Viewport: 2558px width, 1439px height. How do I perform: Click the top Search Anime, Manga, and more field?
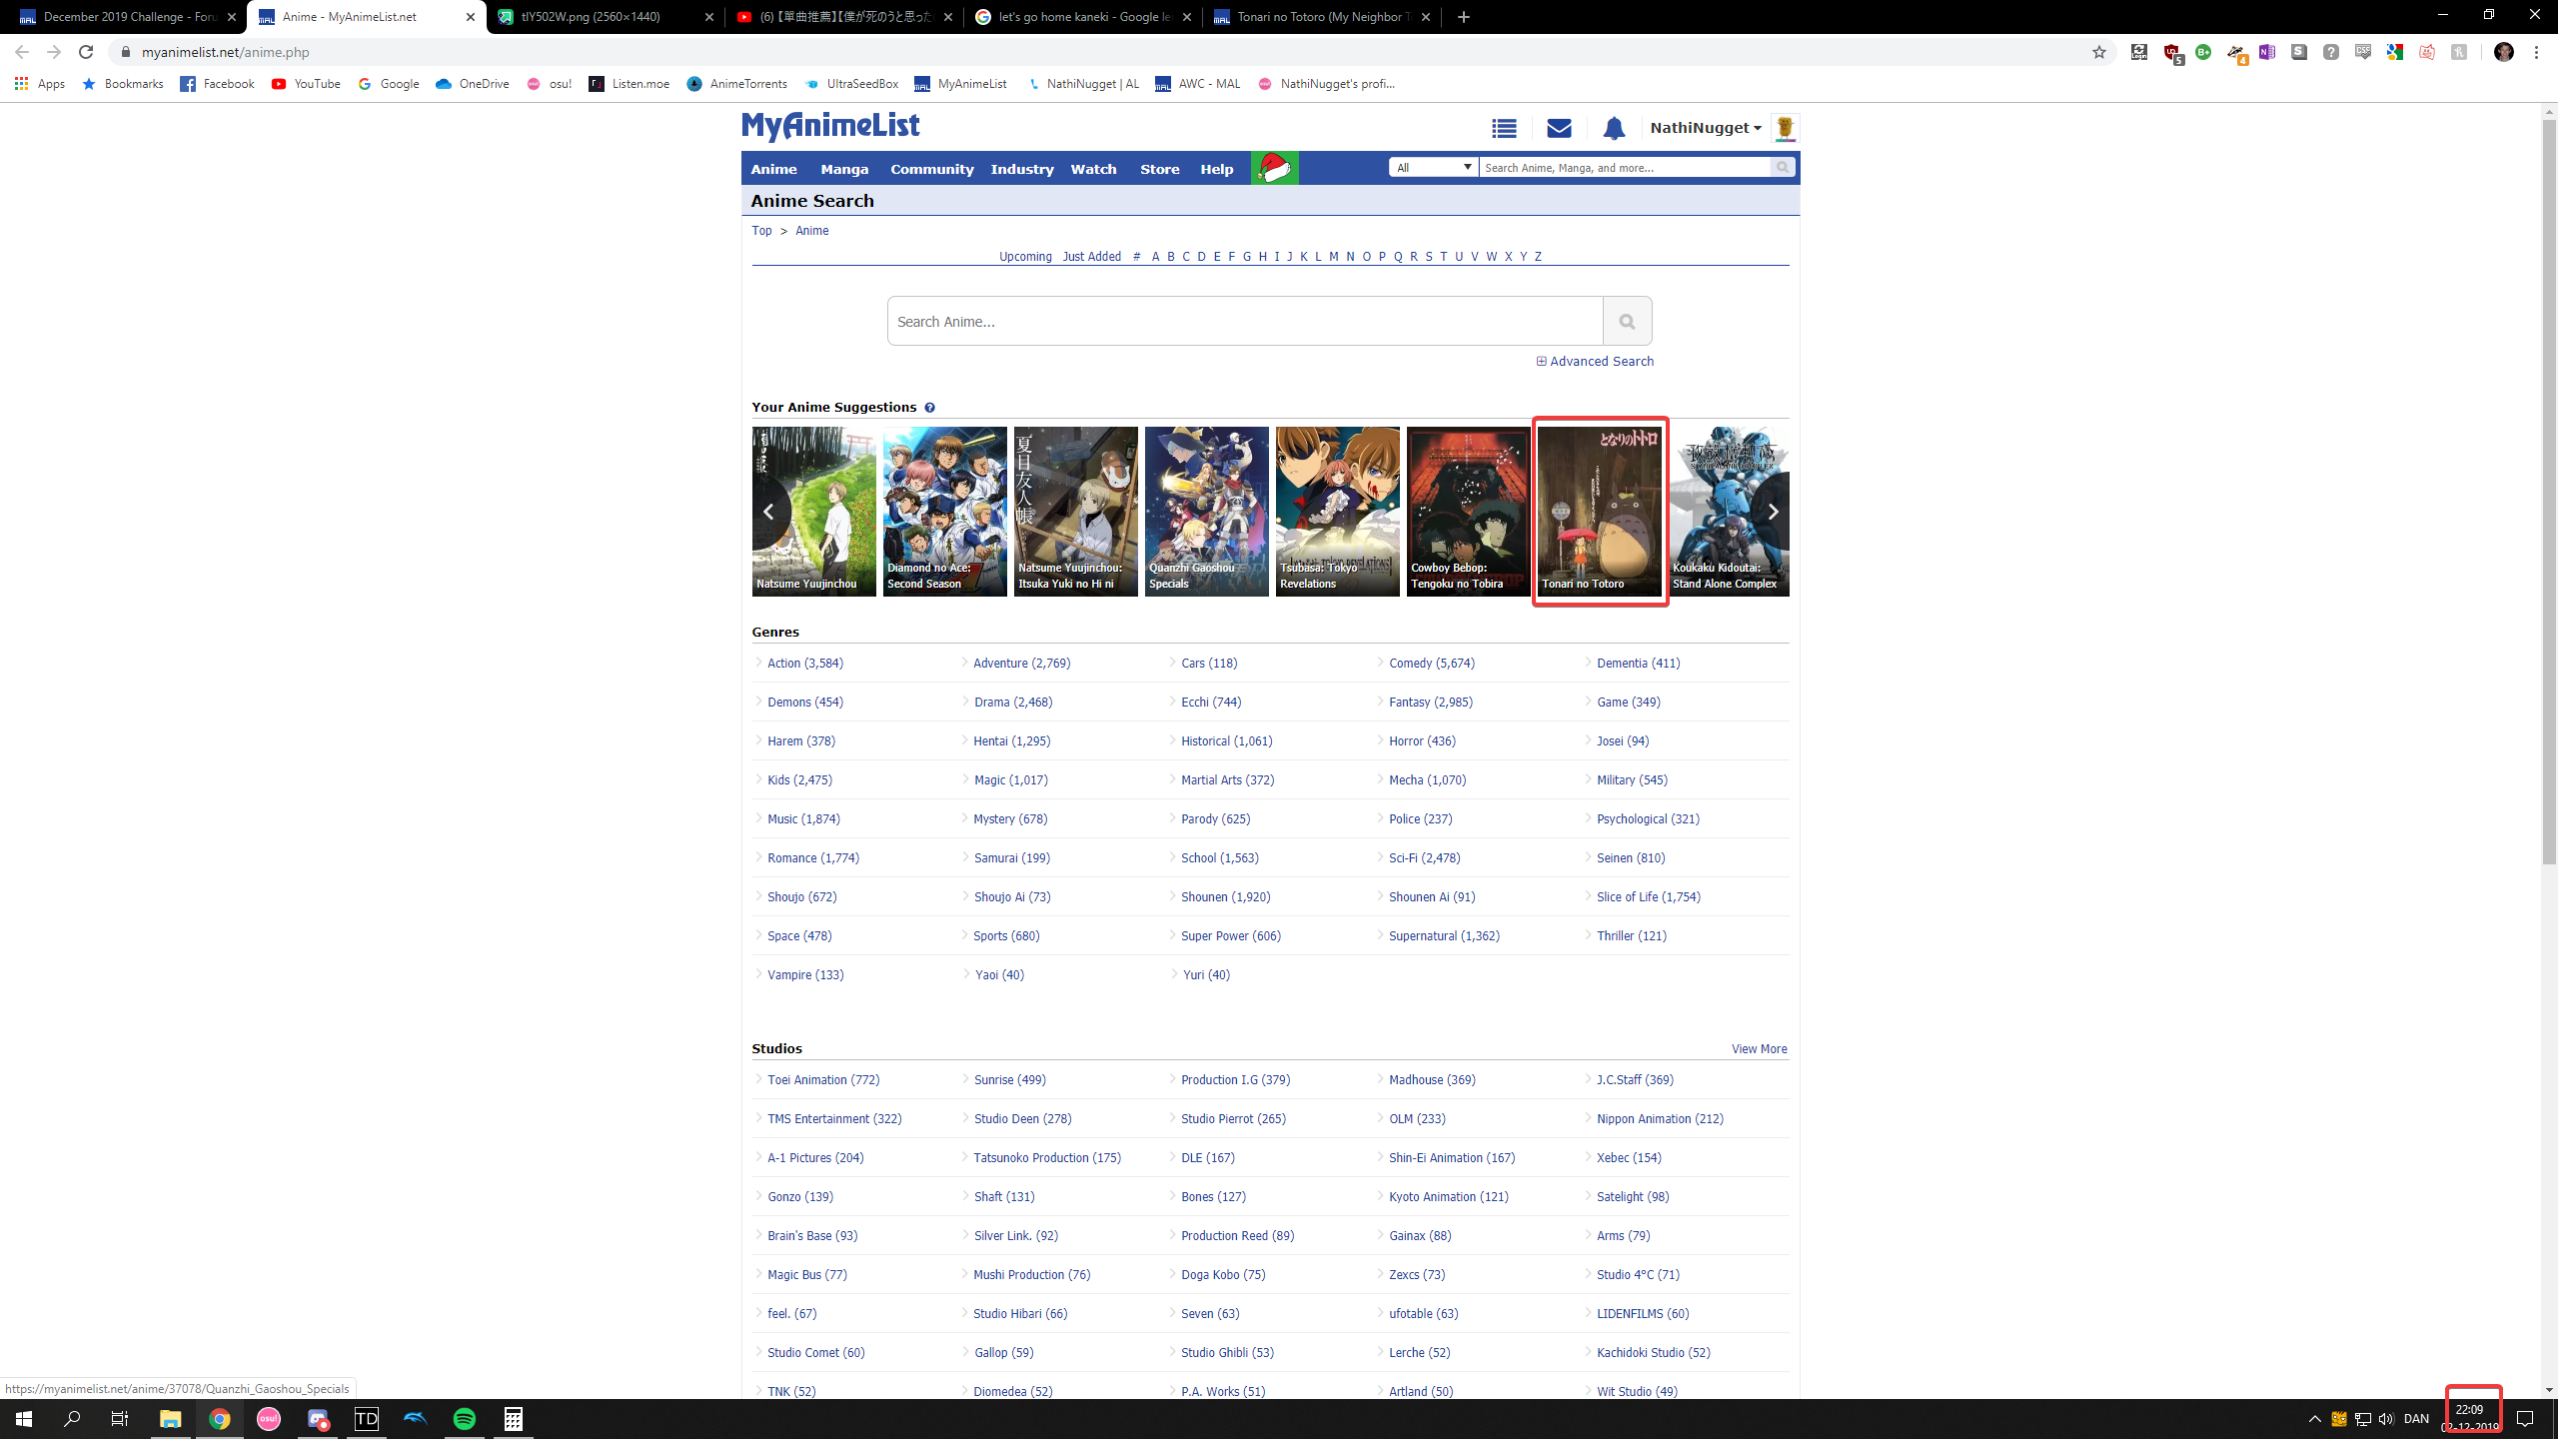(x=1626, y=167)
